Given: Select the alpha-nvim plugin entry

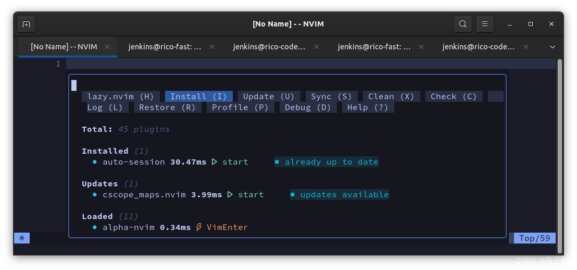Looking at the screenshot, I should tap(129, 227).
